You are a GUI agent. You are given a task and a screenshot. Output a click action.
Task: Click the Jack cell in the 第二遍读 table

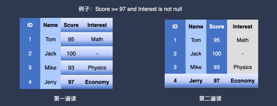click(196, 54)
